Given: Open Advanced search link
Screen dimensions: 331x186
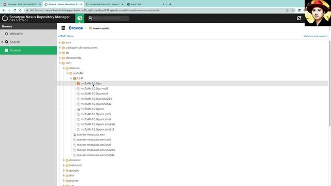Looking at the screenshot, I should tap(317, 36).
